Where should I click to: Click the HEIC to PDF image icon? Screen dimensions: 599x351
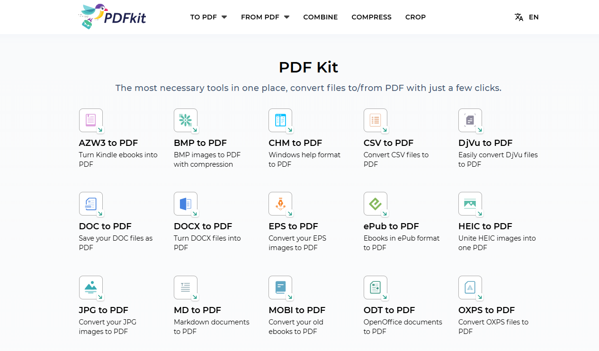pos(470,204)
